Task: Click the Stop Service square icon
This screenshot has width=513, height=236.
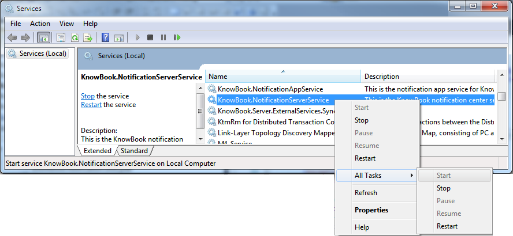Action: 150,37
